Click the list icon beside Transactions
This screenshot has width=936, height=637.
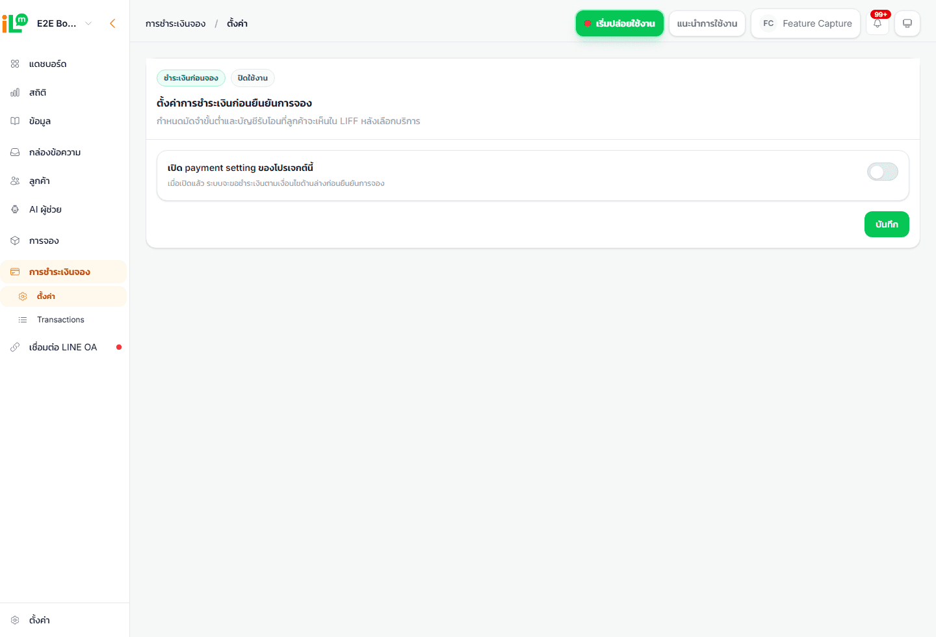23,320
